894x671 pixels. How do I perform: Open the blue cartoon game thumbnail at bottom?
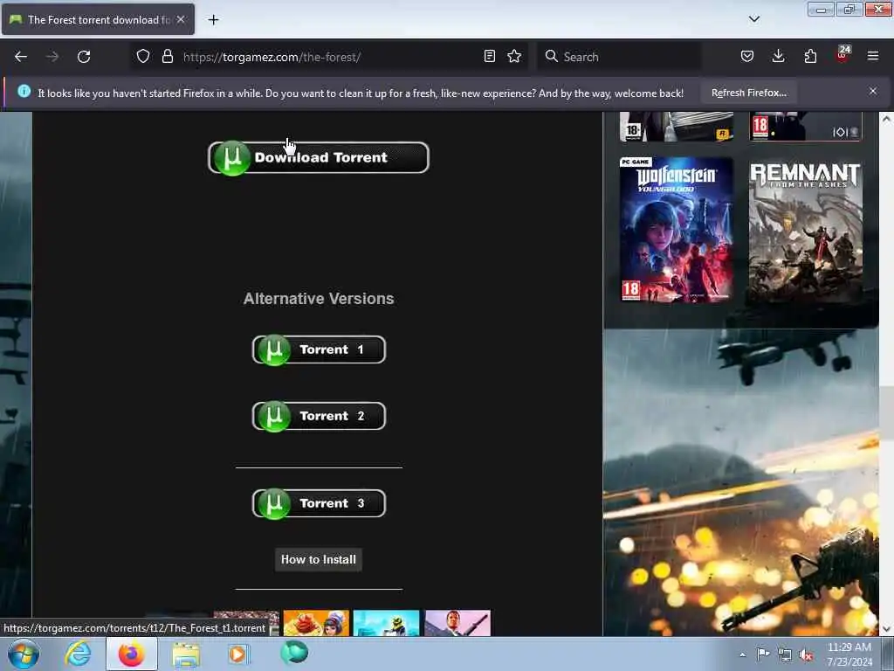386,622
